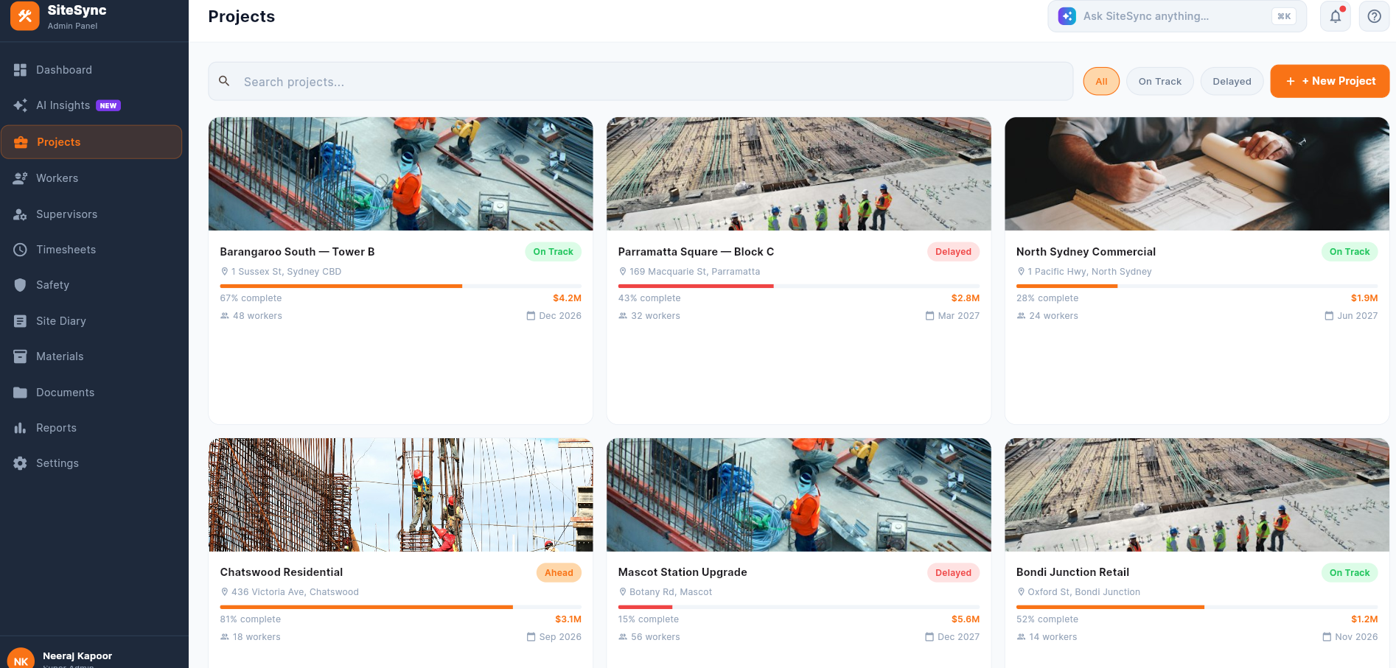Click the Settings gear icon
Screen dimensions: 1396x668
(21, 463)
